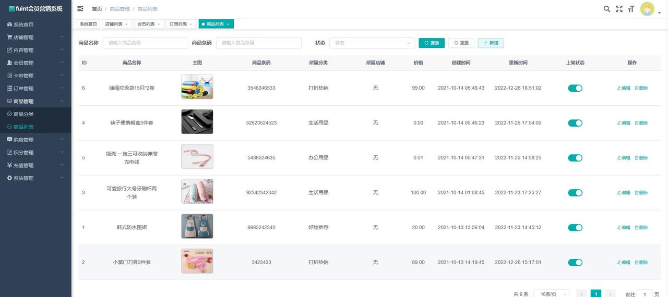Image resolution: width=668 pixels, height=297 pixels.
Task: Click the 会员管理 people icon
Action: click(9, 63)
